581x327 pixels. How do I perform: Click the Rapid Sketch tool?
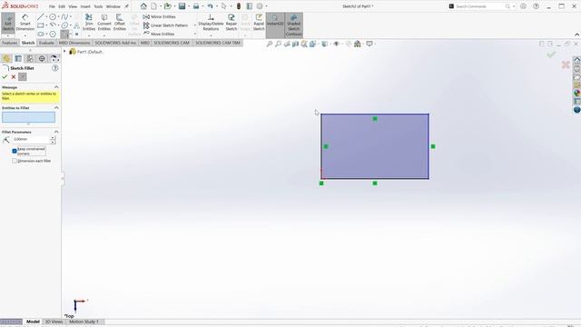pyautogui.click(x=259, y=23)
